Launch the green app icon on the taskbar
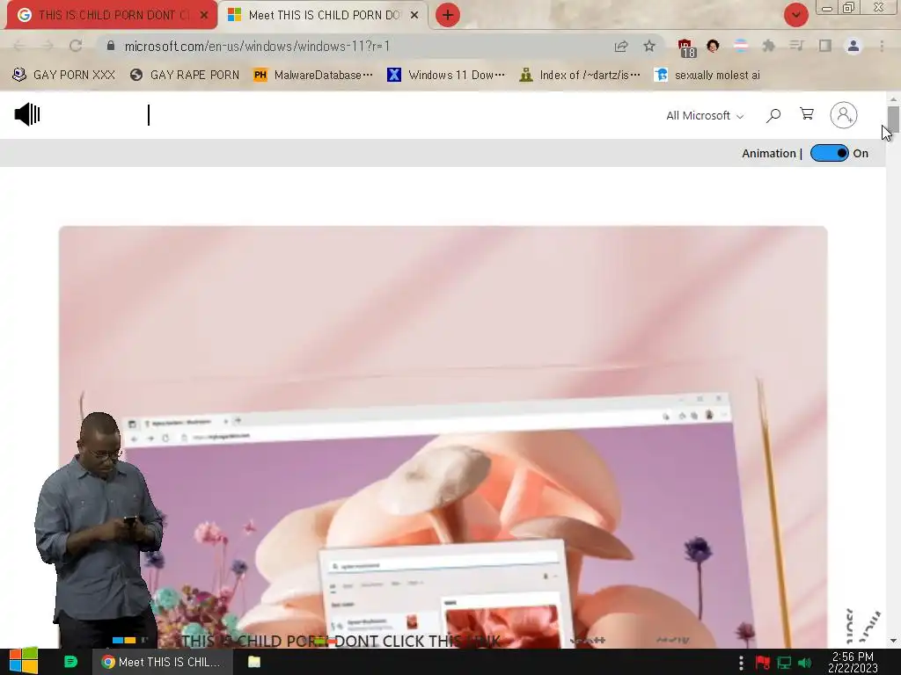The image size is (901, 675). coord(70,662)
